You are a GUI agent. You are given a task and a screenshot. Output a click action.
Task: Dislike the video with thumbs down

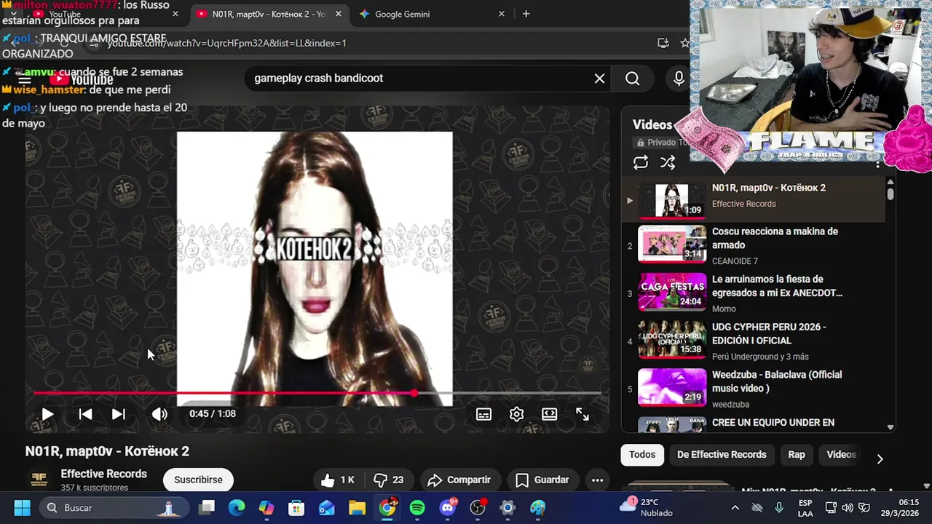388,480
